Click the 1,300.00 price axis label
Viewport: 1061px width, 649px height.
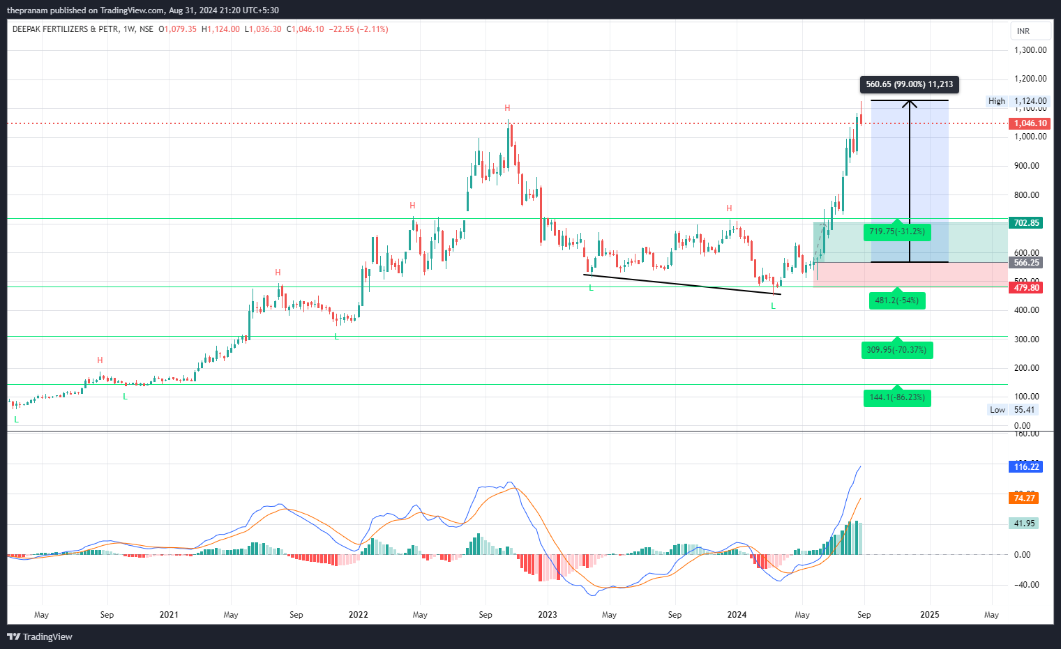click(x=1030, y=50)
